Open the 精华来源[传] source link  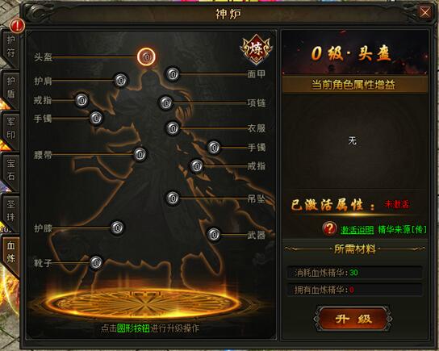coord(403,229)
